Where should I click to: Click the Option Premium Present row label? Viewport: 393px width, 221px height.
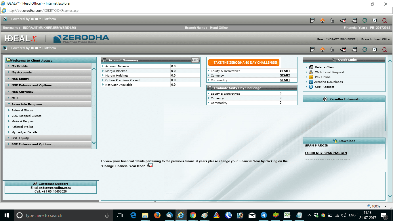click(123, 80)
